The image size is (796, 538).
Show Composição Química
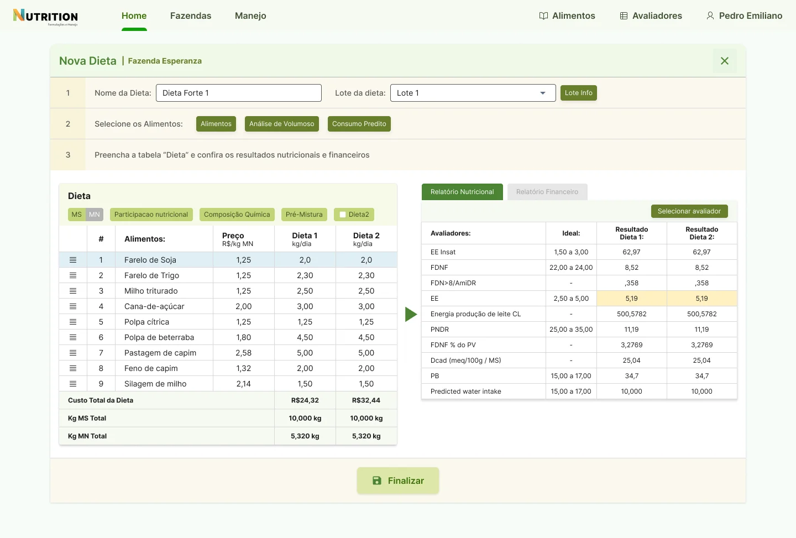click(237, 215)
